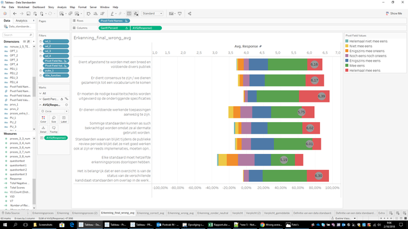Click the New Story icon at bottom tabs

pyautogui.click(x=404, y=213)
